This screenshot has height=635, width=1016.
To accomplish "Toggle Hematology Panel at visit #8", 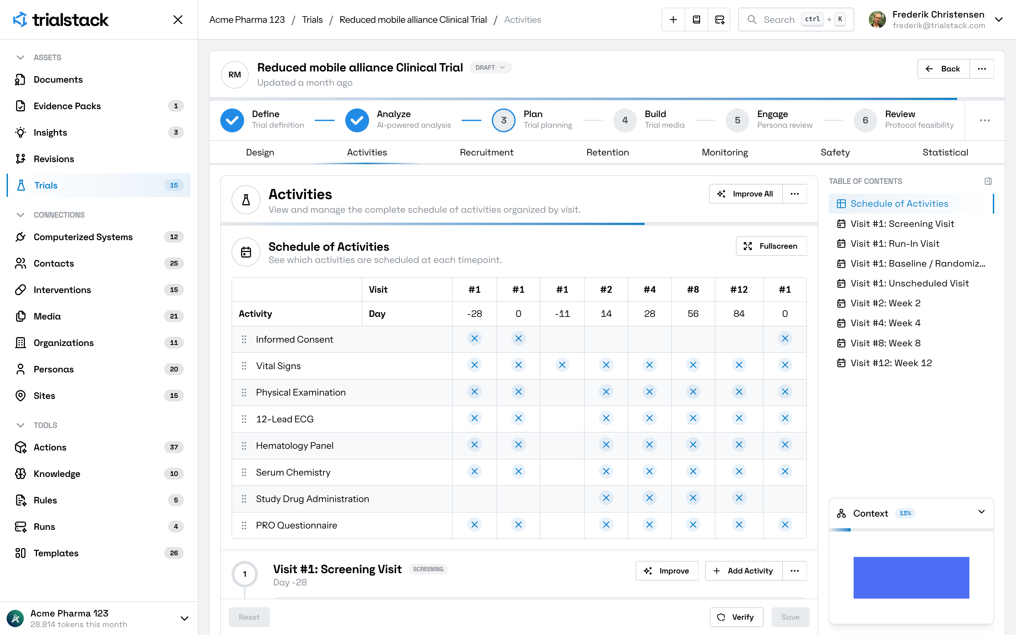I will click(693, 445).
